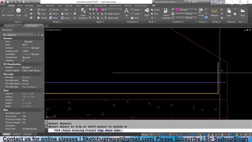
Task: Insert a Table from Annotation panel
Action: pos(135,18)
